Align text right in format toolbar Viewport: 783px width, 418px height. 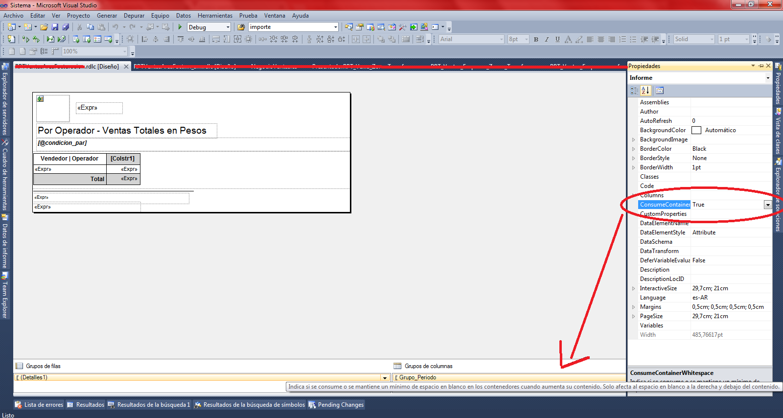[612, 39]
